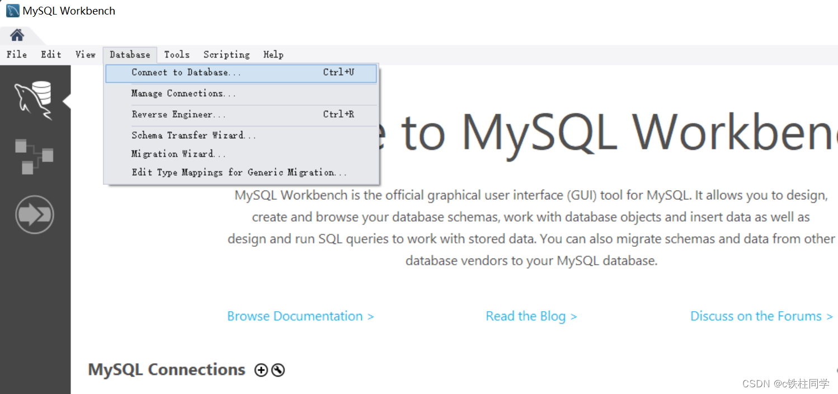Open the Tools menu
838x394 pixels.
[177, 54]
